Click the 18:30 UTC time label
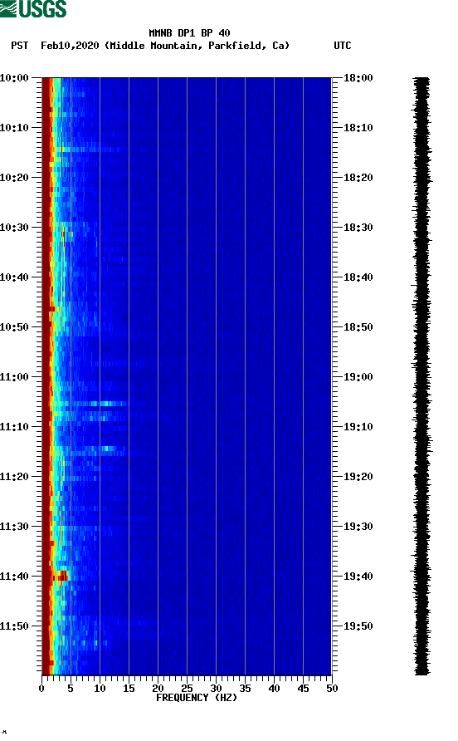The height and width of the screenshot is (741, 458). coord(358,228)
